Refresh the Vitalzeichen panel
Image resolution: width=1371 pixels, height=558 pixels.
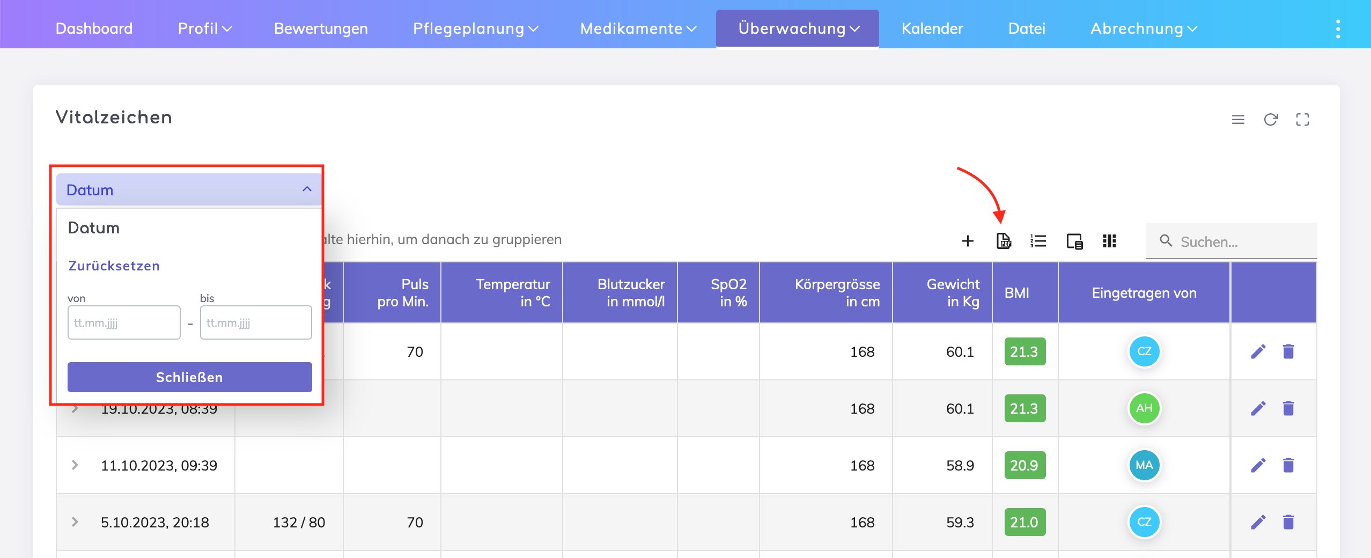coord(1270,119)
